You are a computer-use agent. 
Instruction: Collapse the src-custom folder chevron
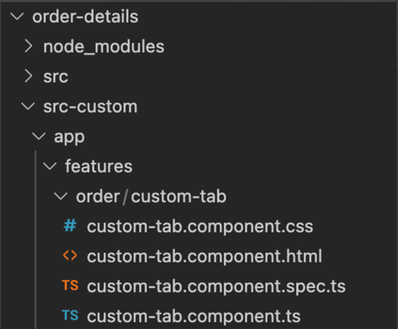click(x=28, y=106)
